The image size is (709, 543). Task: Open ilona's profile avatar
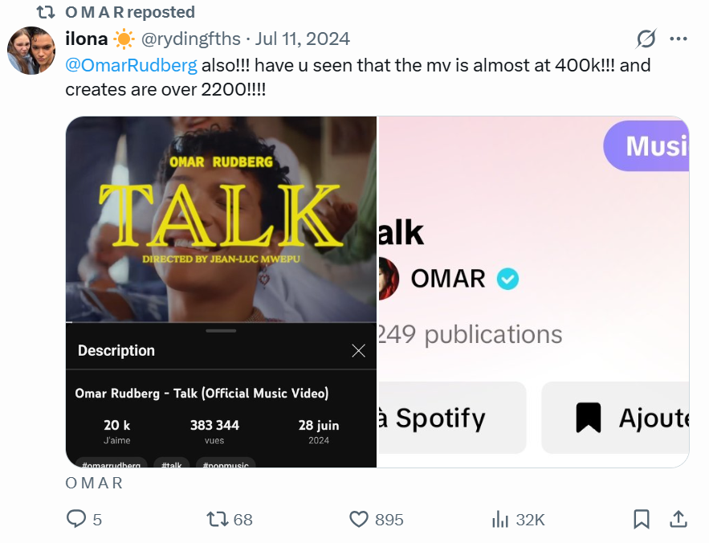click(x=31, y=50)
